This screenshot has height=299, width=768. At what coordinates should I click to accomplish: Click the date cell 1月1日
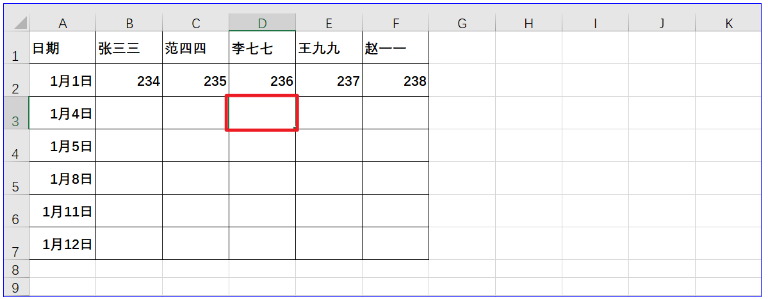point(62,80)
